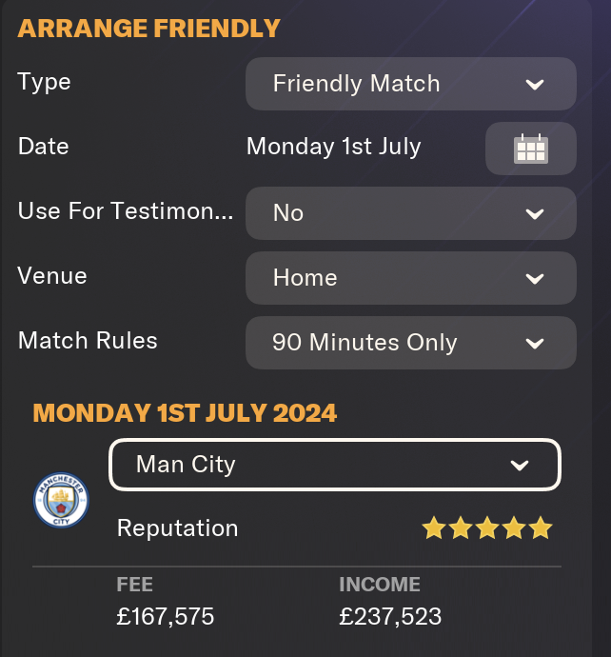Screen dimensions: 611x657
Task: Expand the Venue dropdown set to Home
Action: [411, 278]
